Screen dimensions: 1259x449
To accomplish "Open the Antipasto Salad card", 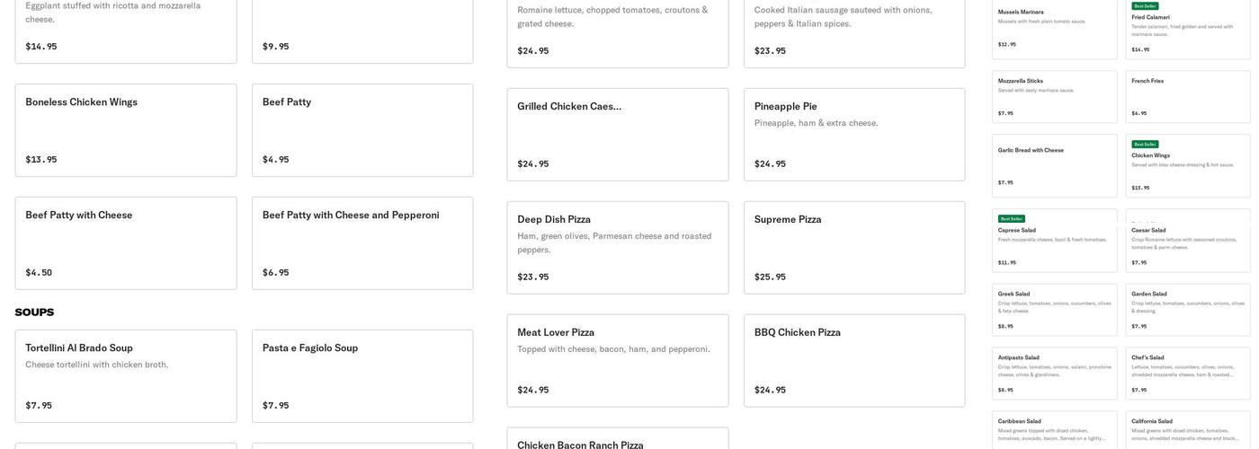I will (x=1054, y=374).
